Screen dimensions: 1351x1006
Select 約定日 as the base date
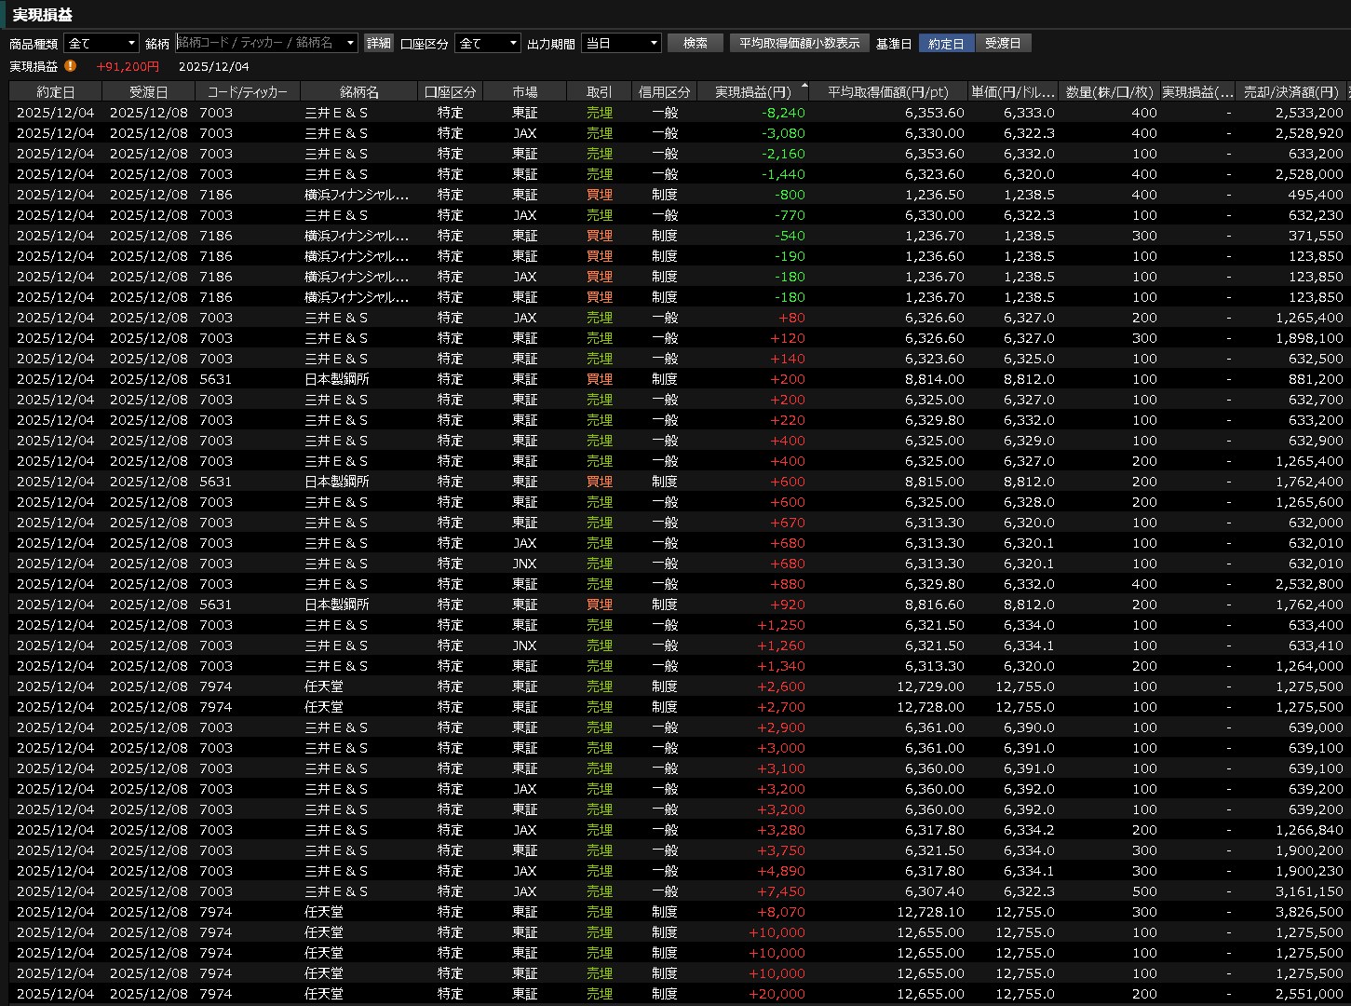[946, 44]
